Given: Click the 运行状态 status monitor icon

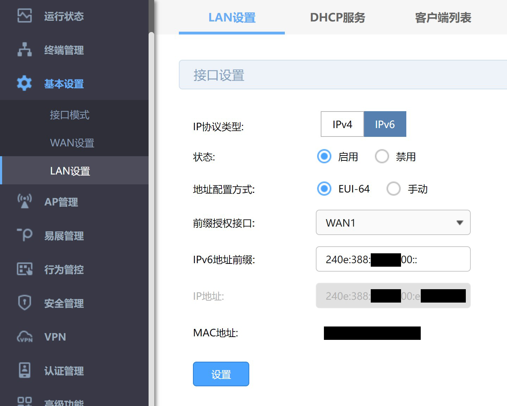Looking at the screenshot, I should pos(25,16).
